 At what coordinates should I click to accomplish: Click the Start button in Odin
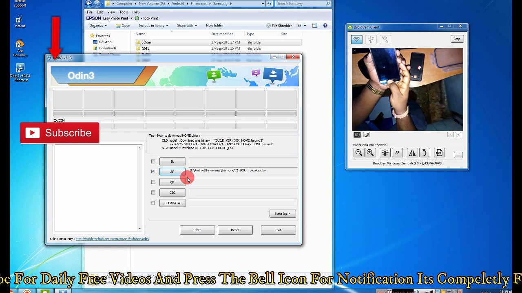pyautogui.click(x=197, y=230)
